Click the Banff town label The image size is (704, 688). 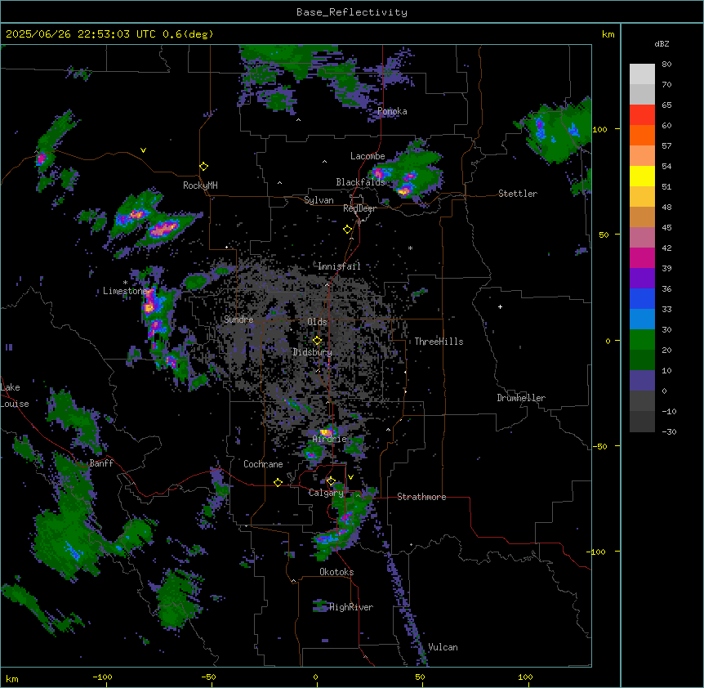pos(101,463)
